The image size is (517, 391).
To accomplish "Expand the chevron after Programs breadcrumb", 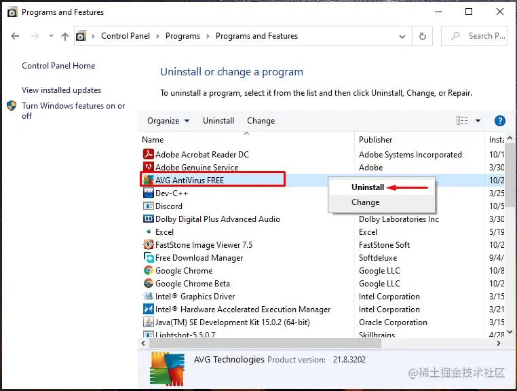I will pyautogui.click(x=208, y=36).
